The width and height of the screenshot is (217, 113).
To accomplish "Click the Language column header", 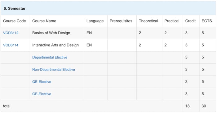I will coord(95,21).
